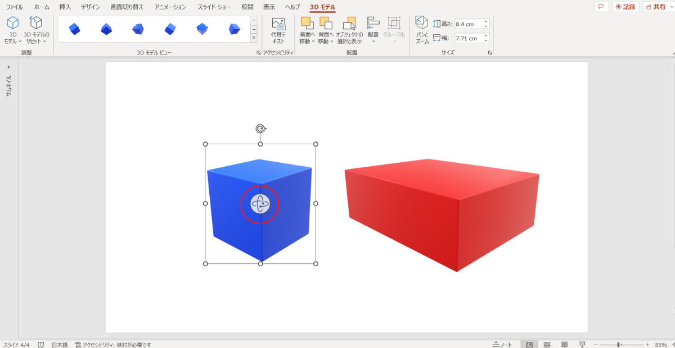
Task: Click the 背面へ移動 icon
Action: pos(326,23)
